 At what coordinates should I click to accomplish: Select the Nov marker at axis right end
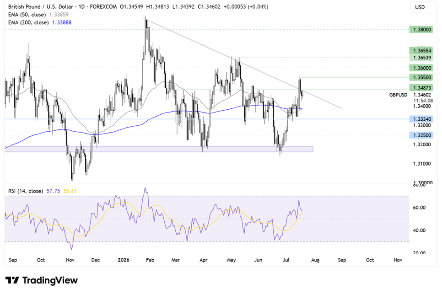click(398, 260)
